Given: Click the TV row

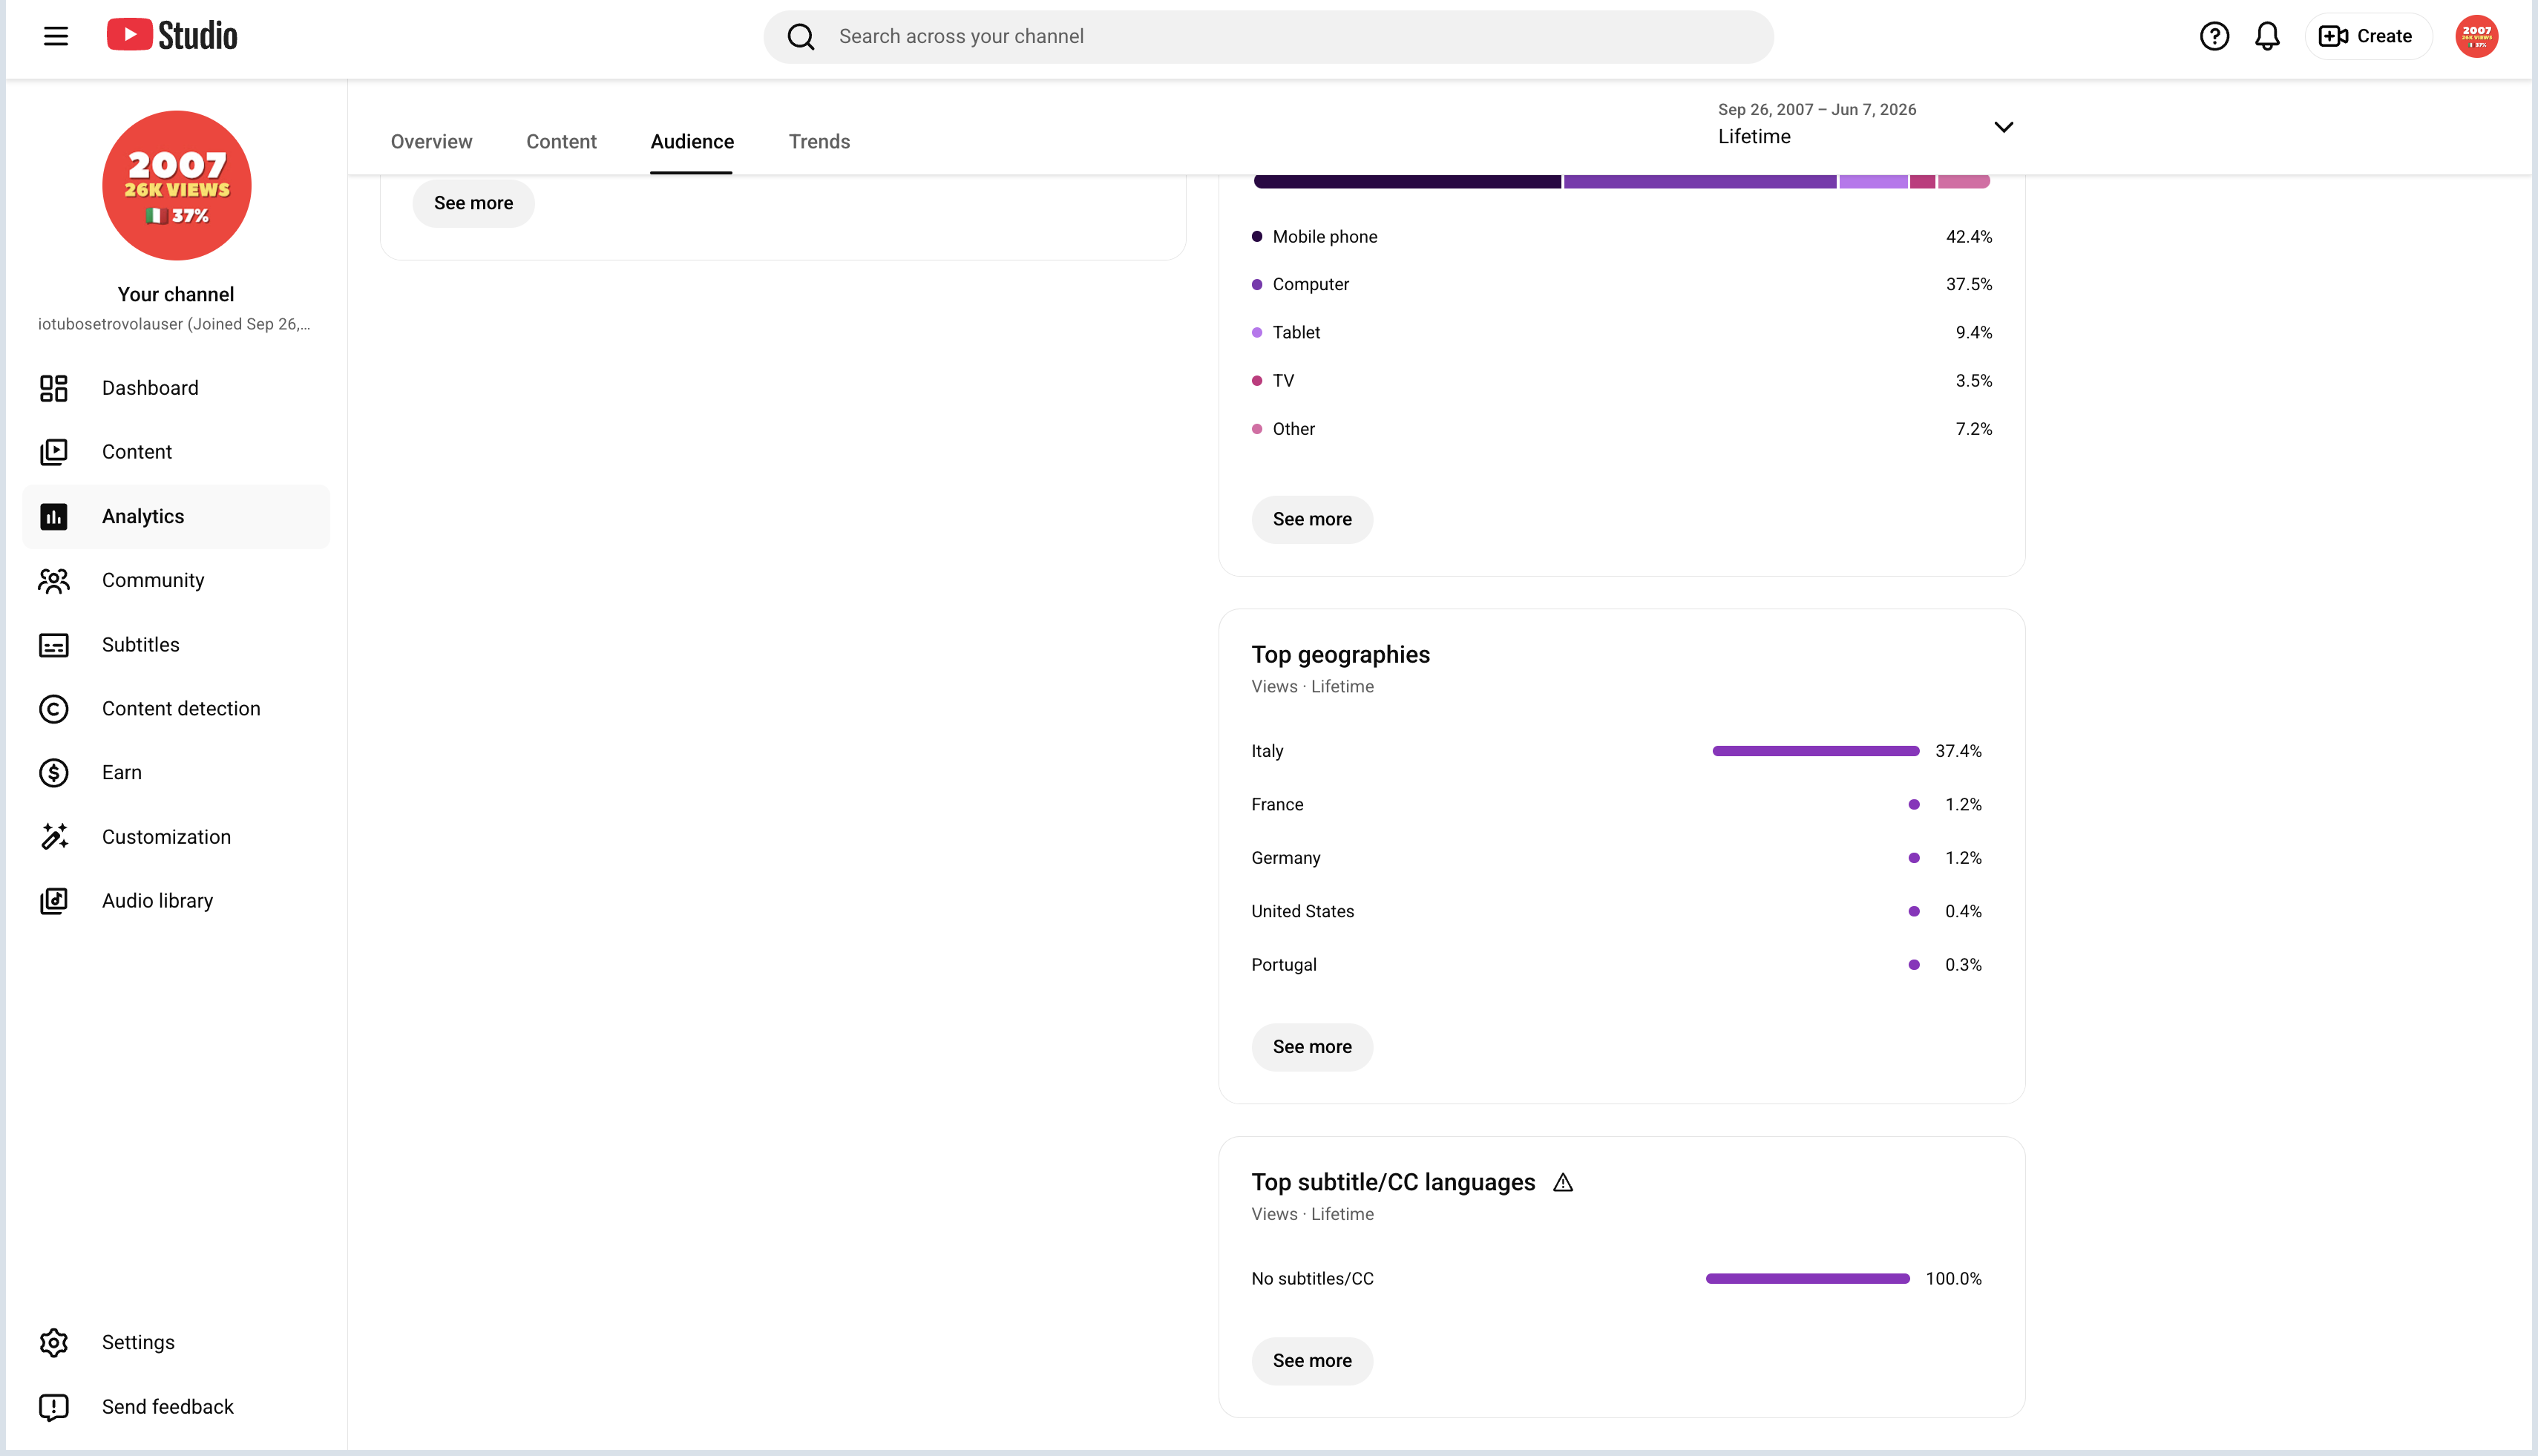Looking at the screenshot, I should click(x=1621, y=381).
